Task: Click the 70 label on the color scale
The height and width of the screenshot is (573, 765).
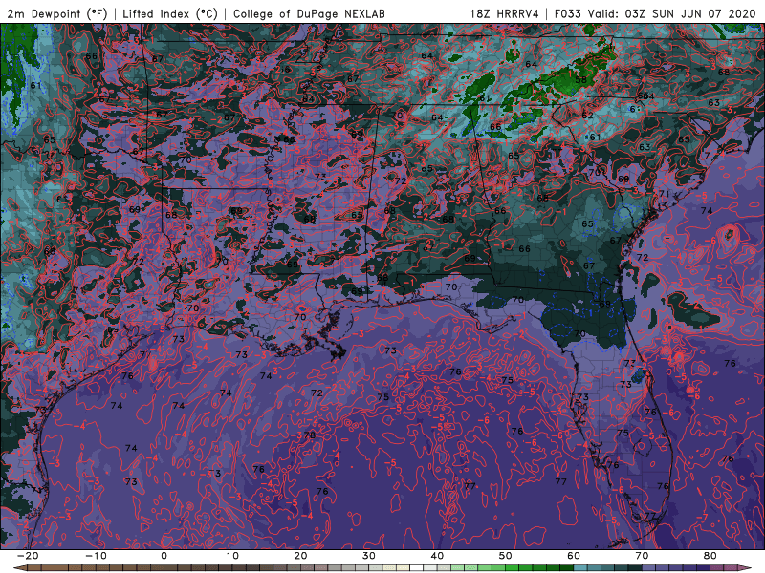Action: coord(642,556)
